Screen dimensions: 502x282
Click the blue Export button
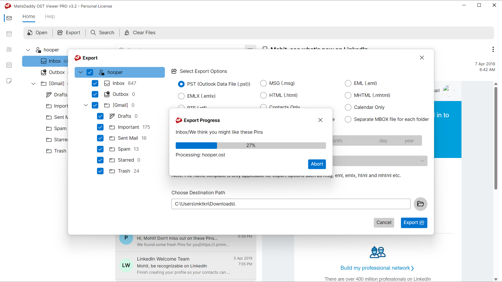coord(414,223)
